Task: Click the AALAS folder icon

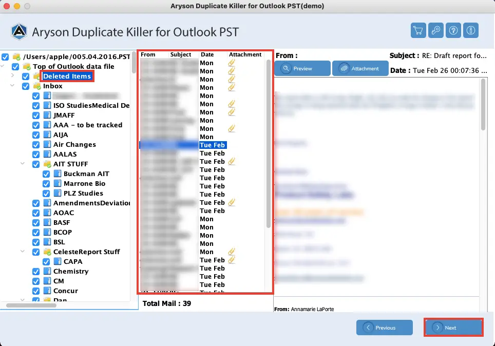Action: coord(47,155)
